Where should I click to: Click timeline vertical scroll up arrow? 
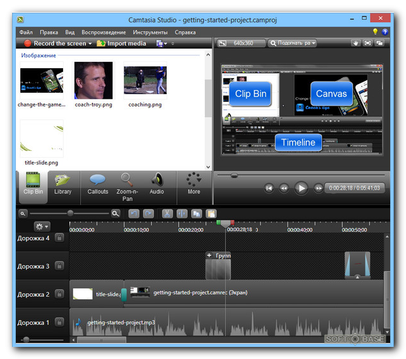387,237
